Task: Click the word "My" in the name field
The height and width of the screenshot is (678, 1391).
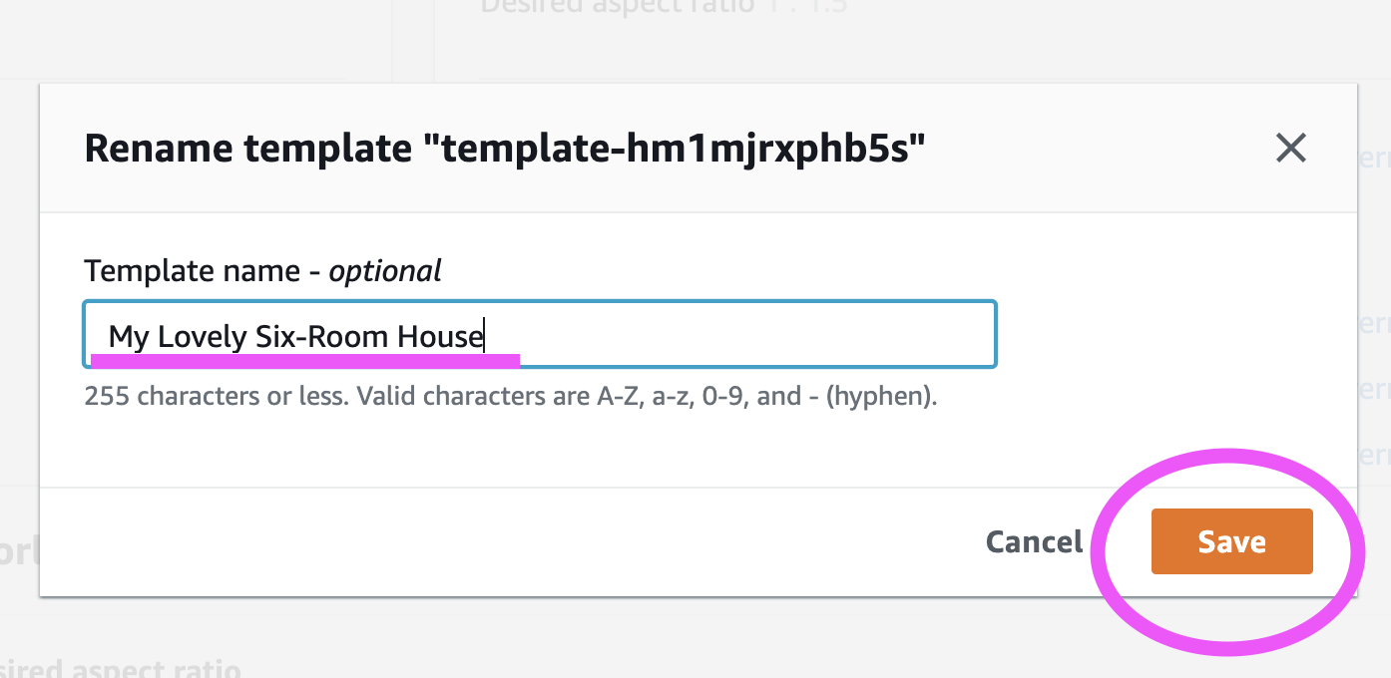Action: click(129, 338)
